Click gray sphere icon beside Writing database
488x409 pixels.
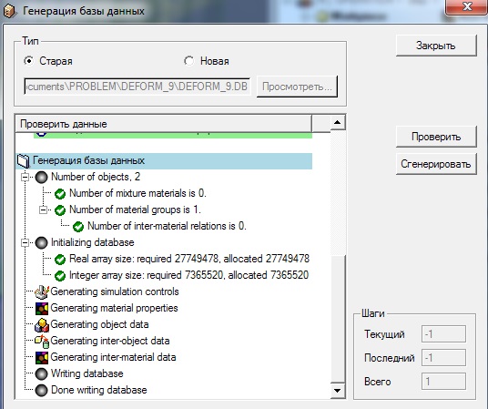coord(41,374)
